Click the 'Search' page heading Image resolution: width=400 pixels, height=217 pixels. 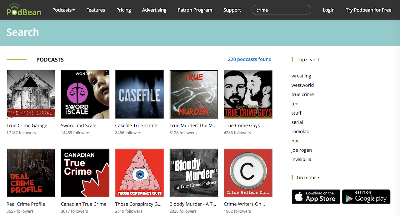(23, 32)
